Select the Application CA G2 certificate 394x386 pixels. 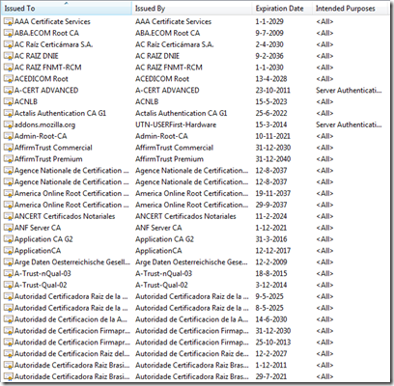(x=196, y=239)
